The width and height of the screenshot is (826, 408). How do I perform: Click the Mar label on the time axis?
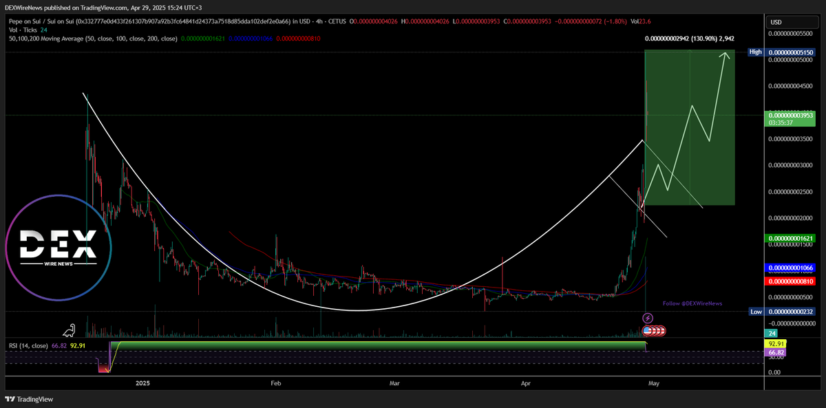(x=394, y=383)
